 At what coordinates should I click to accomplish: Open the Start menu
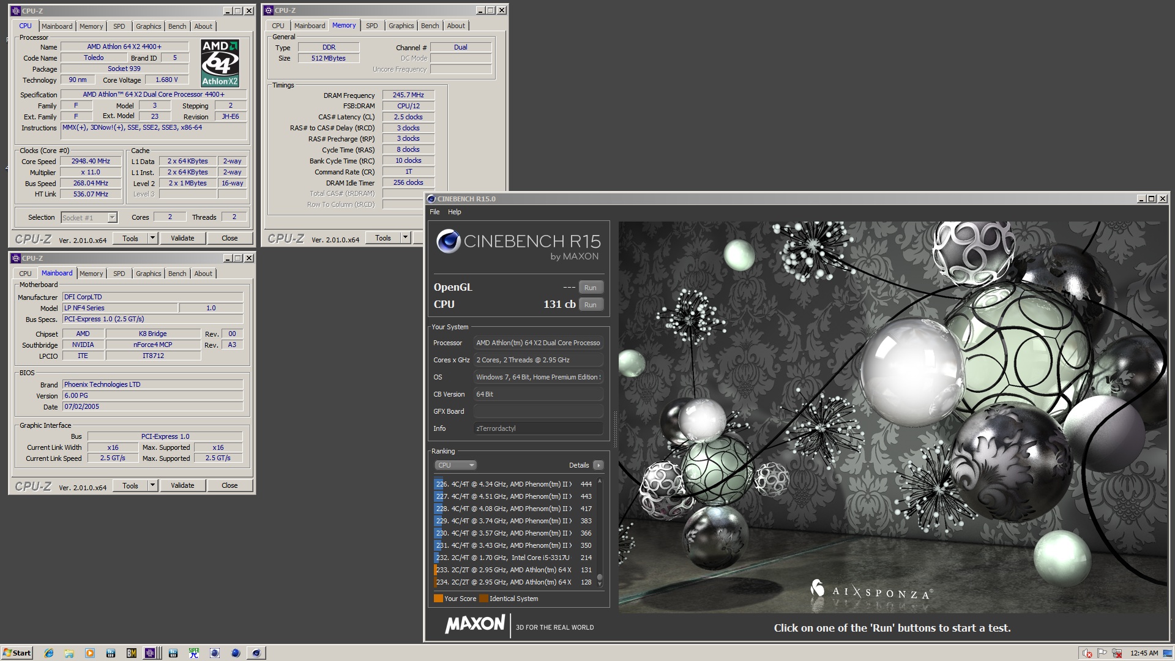point(17,653)
